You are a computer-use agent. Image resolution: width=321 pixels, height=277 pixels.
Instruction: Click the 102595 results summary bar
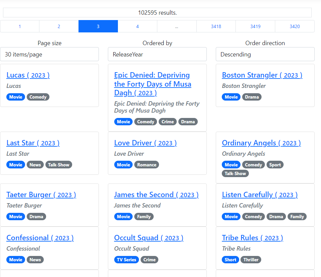tap(157, 13)
